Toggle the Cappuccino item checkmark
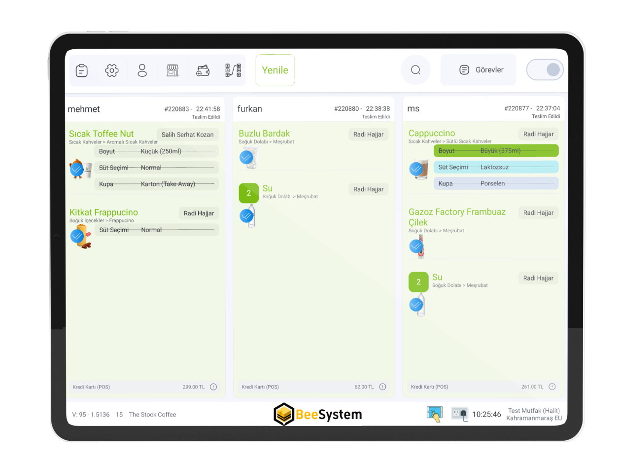This screenshot has width=620, height=459. tap(416, 169)
